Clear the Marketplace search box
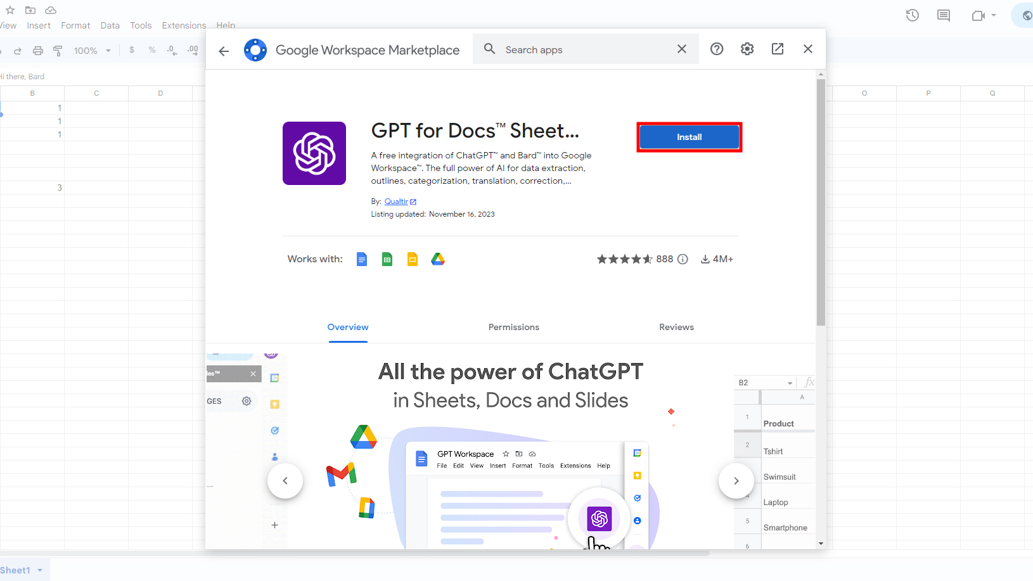Viewport: 1033px width, 581px height. [682, 49]
